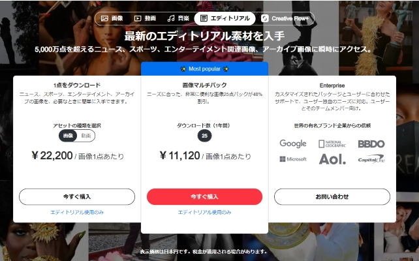Switch asset type toggle to 動画
The width and height of the screenshot is (419, 261).
pyautogui.click(x=86, y=136)
